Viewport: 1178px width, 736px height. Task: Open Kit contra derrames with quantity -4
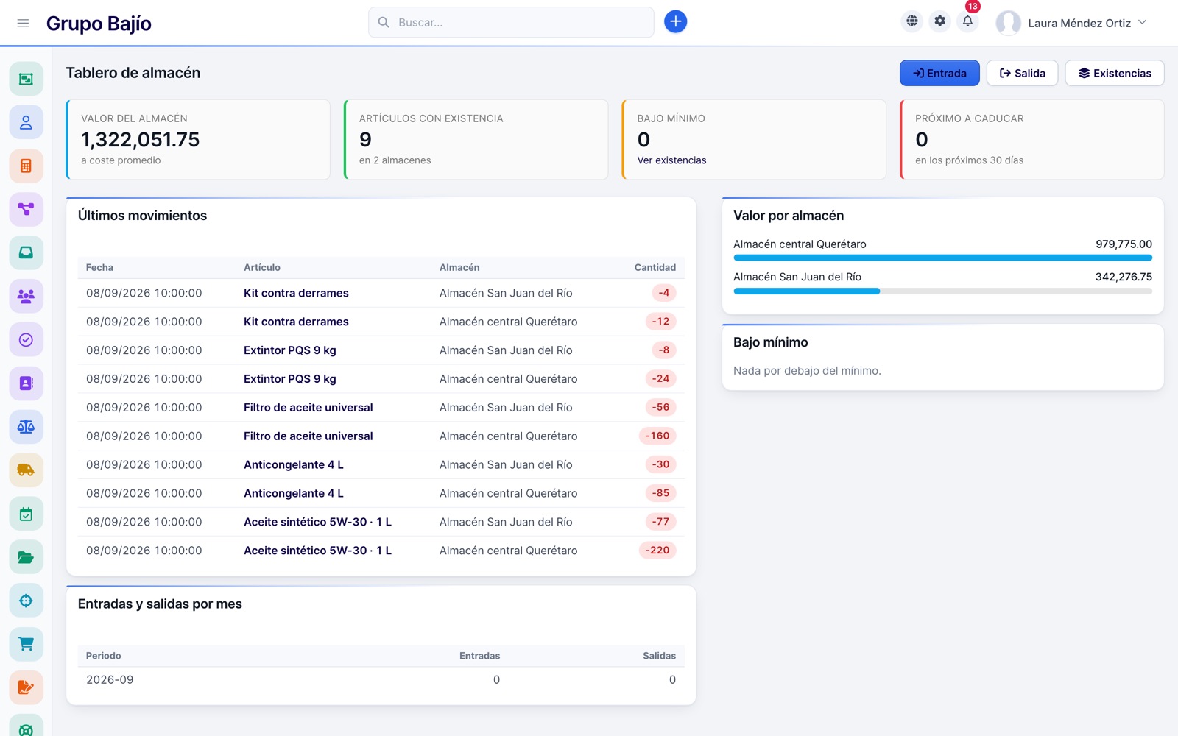tap(296, 293)
